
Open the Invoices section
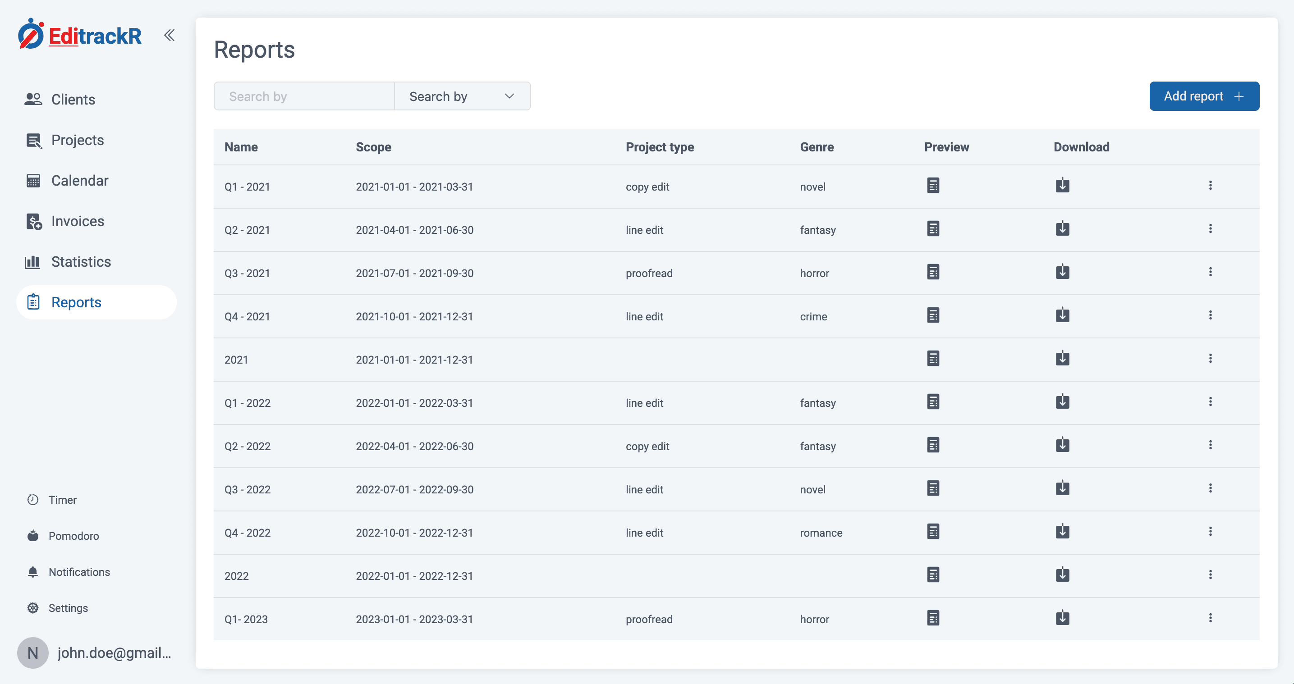(33, 221)
